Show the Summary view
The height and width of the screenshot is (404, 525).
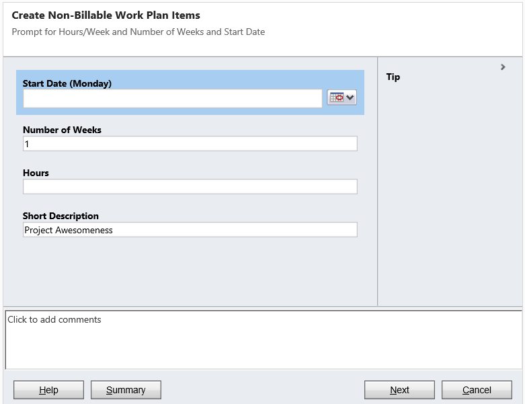click(x=126, y=390)
